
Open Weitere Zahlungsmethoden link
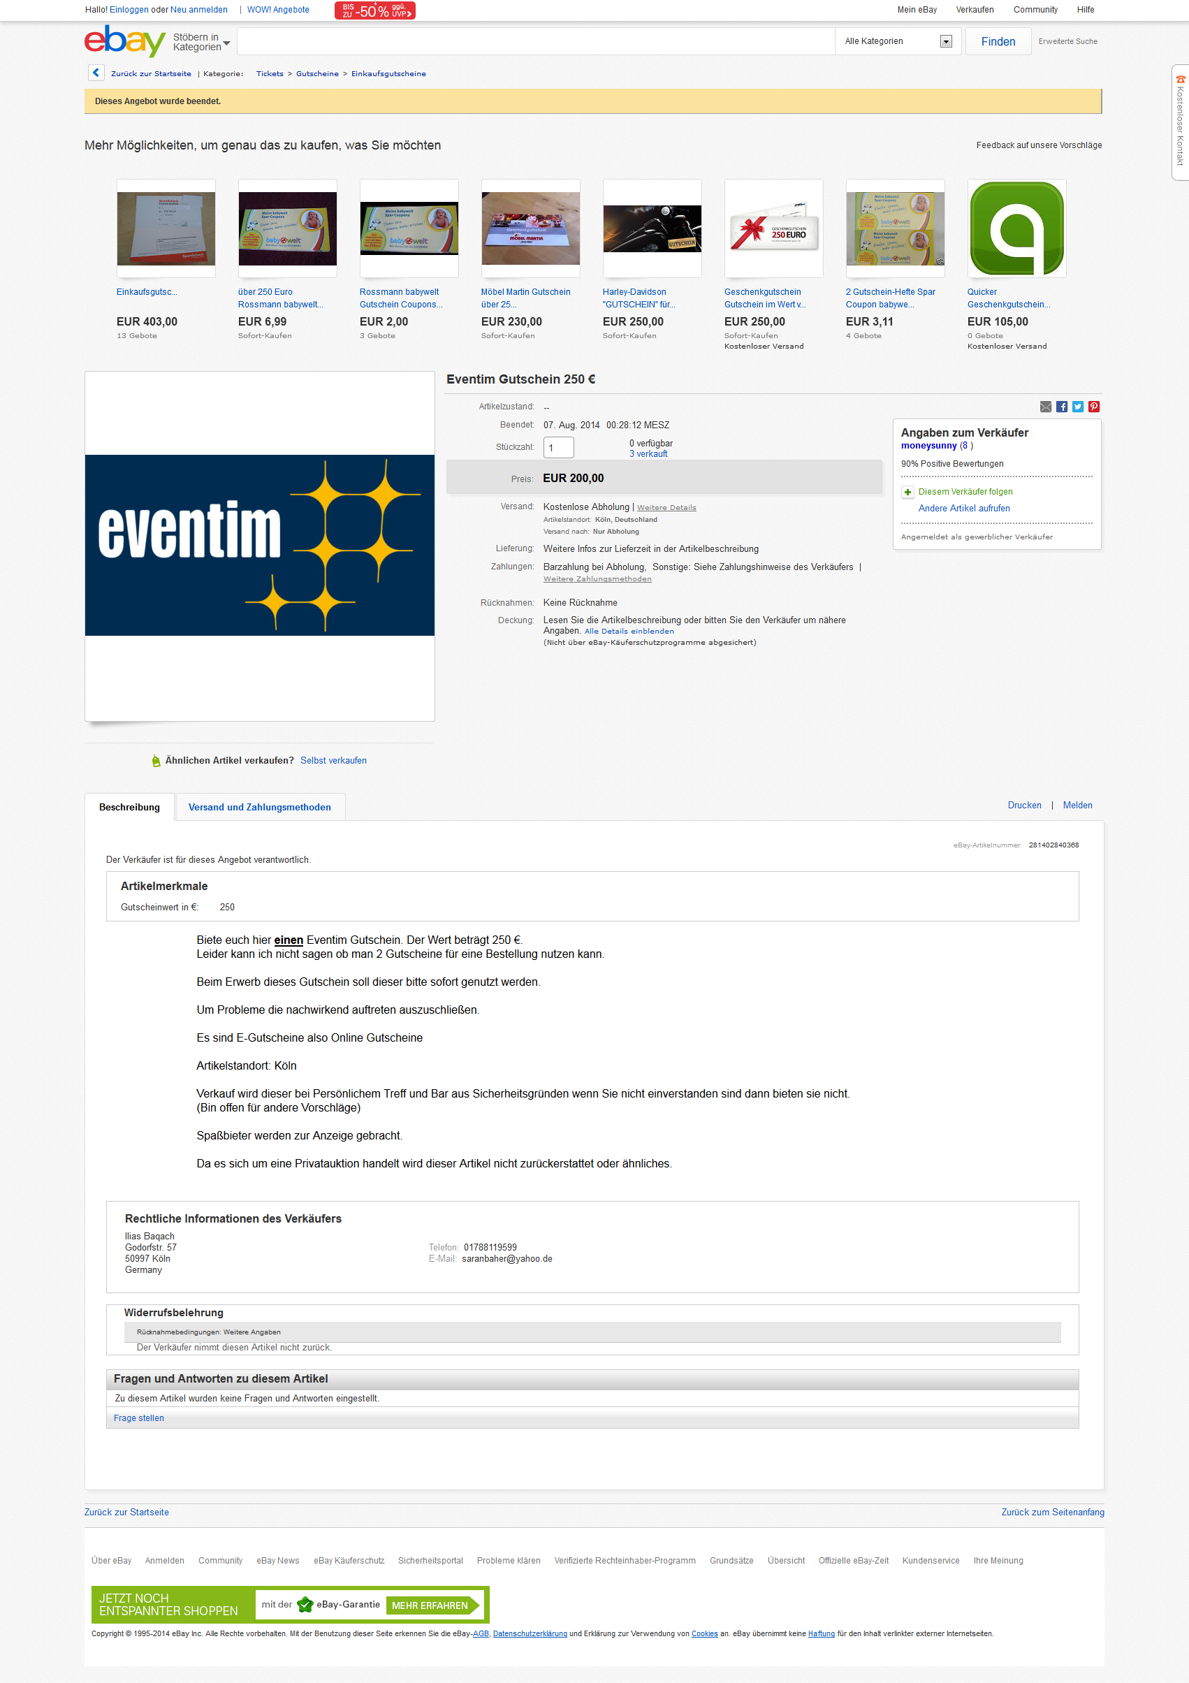click(x=597, y=579)
